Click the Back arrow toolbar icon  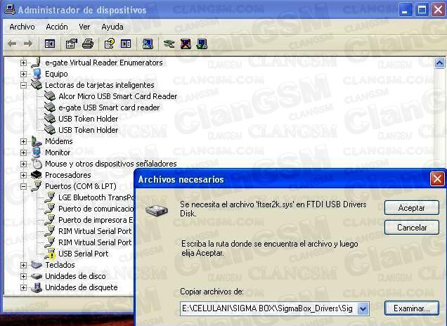[x=12, y=44]
